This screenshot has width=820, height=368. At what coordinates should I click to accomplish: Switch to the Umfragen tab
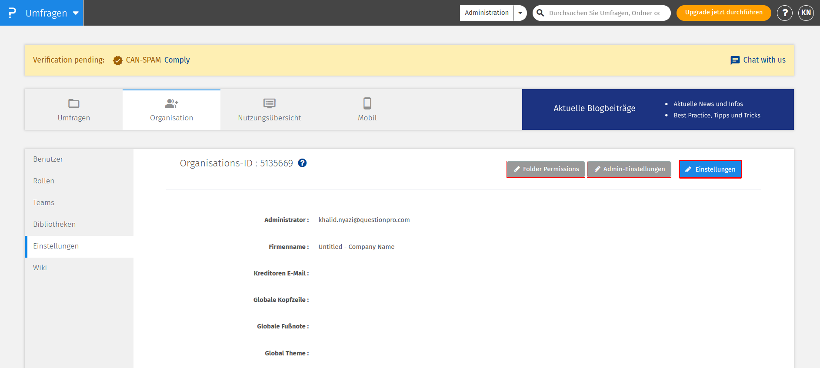(x=74, y=109)
